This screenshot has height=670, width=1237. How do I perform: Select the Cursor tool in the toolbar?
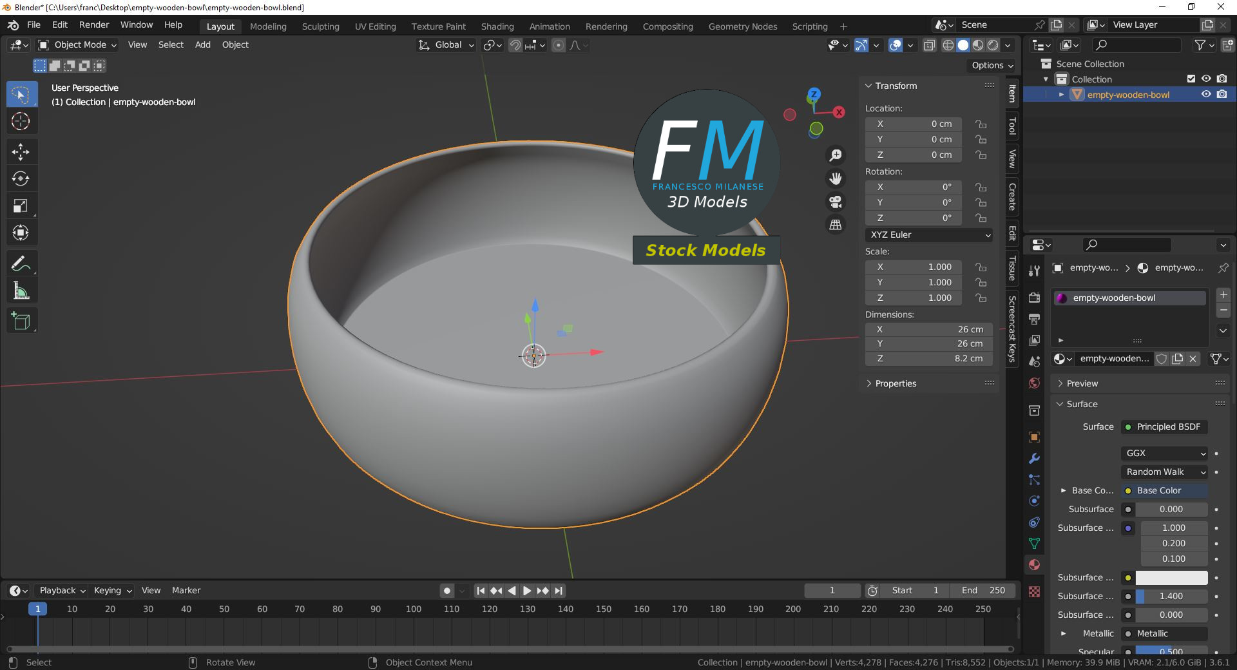pos(21,121)
